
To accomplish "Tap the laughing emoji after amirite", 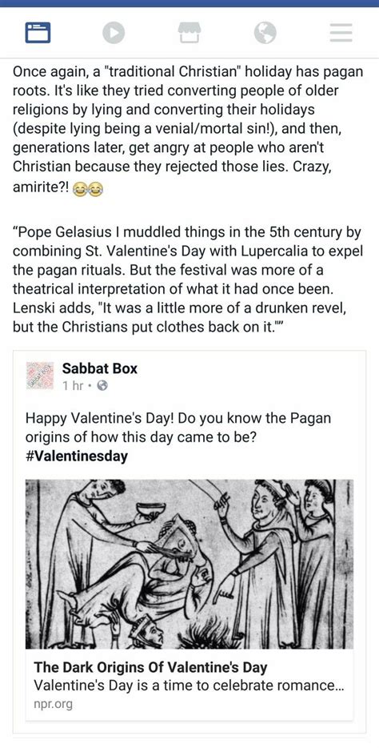I will tap(81, 190).
